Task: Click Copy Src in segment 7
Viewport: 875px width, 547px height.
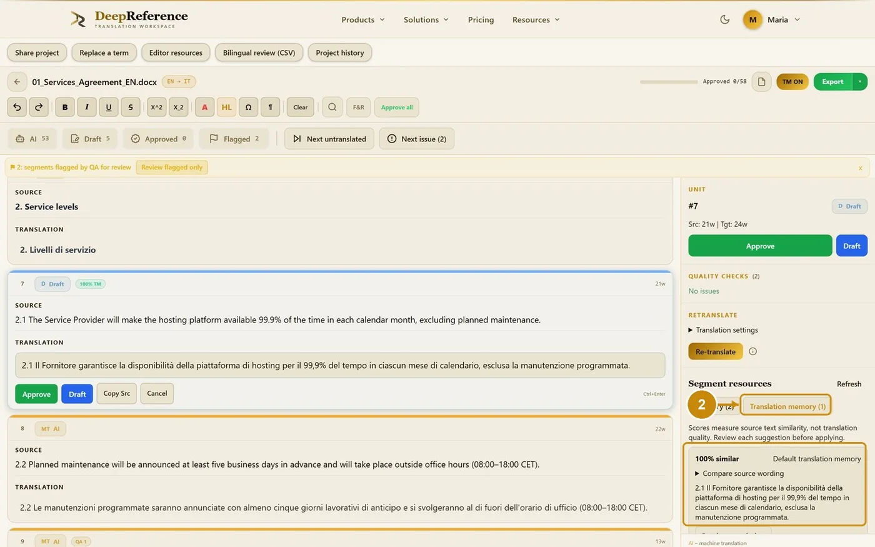Action: (x=117, y=394)
